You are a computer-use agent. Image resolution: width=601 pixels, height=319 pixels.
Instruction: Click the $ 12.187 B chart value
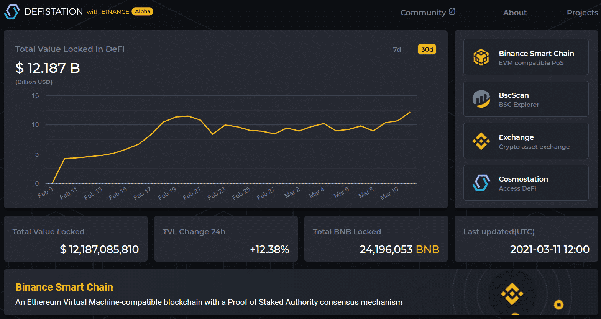tap(48, 68)
